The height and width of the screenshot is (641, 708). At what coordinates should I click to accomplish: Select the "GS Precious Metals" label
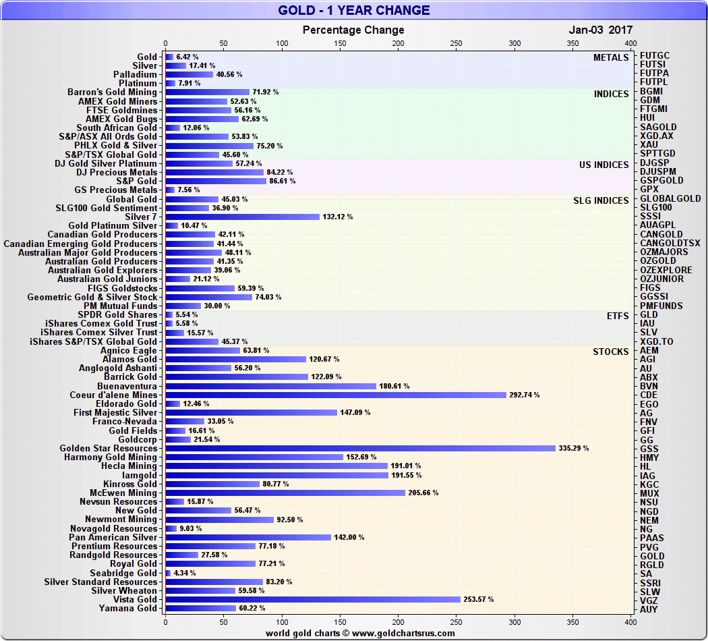[115, 190]
